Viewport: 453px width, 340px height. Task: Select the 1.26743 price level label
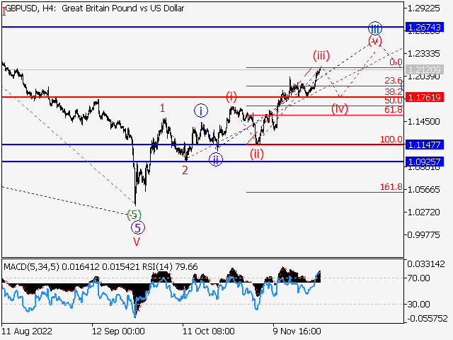coord(425,27)
